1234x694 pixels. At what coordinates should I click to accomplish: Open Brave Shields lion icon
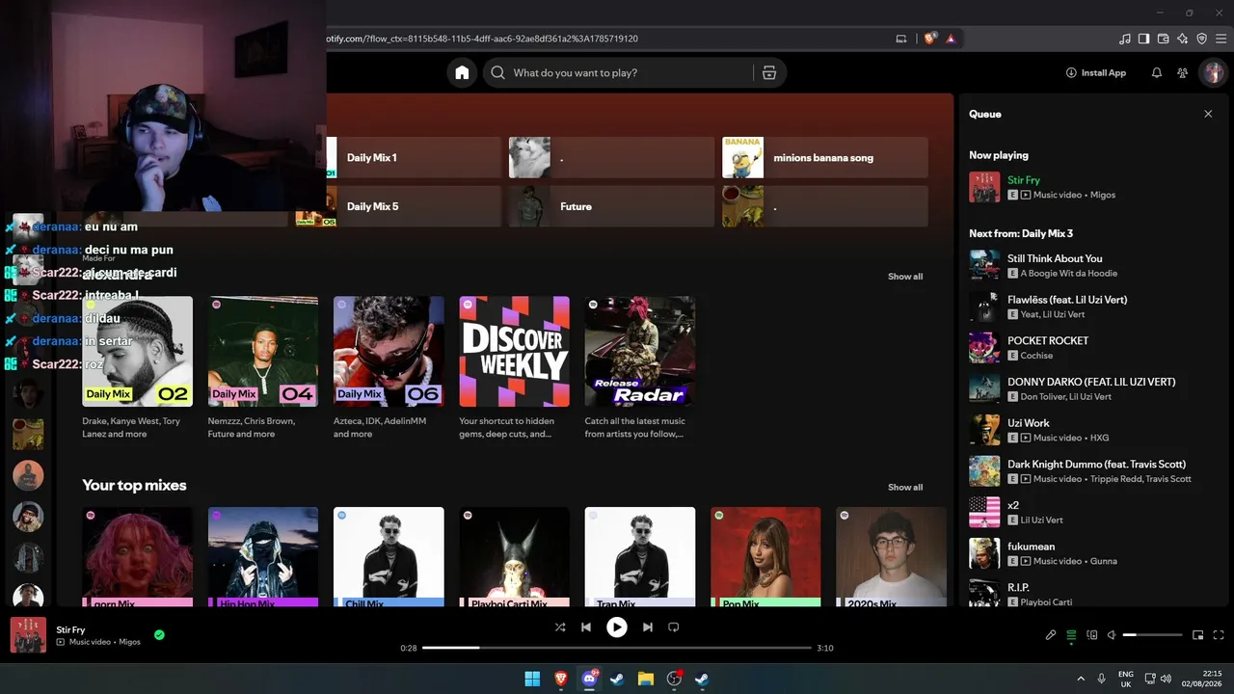(929, 39)
